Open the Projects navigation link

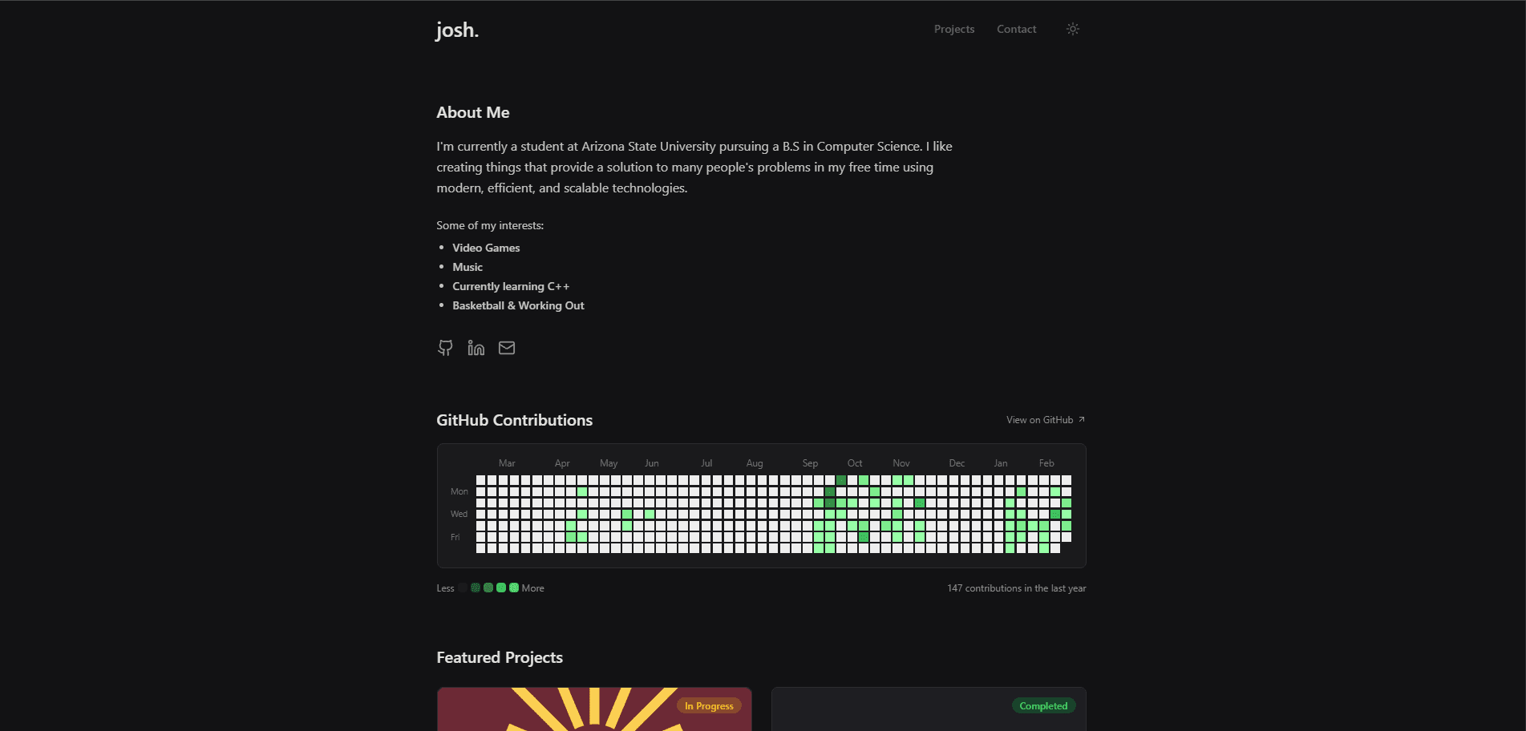tap(953, 29)
